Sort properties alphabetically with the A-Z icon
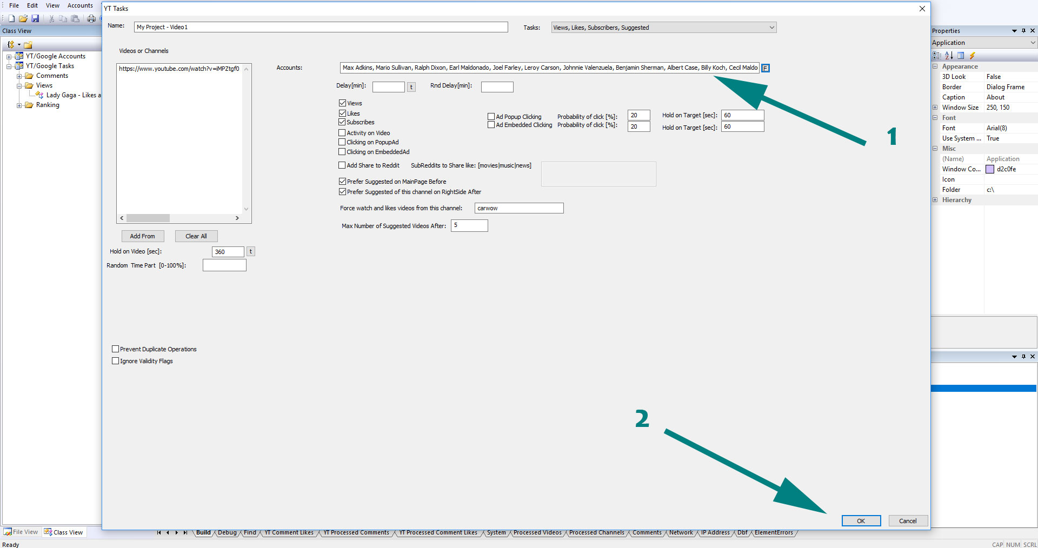This screenshot has width=1038, height=548. [949, 56]
